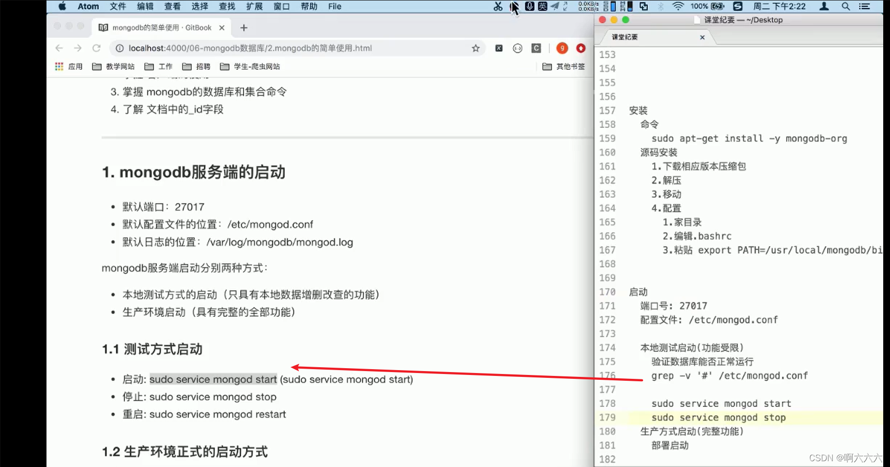
Task: Open the 其他书签 bookmarks folder
Action: pyautogui.click(x=564, y=66)
